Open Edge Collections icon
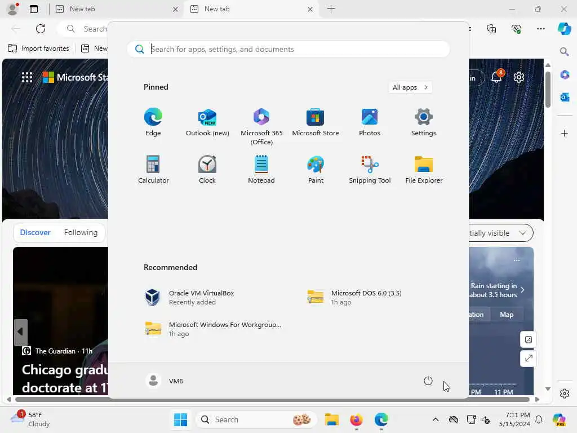 tap(491, 29)
